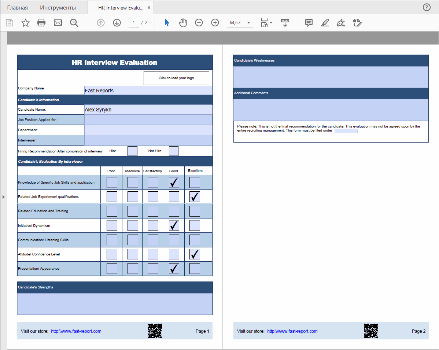Image resolution: width=439 pixels, height=350 pixels.
Task: Print the document using the printer icon
Action: (x=41, y=23)
